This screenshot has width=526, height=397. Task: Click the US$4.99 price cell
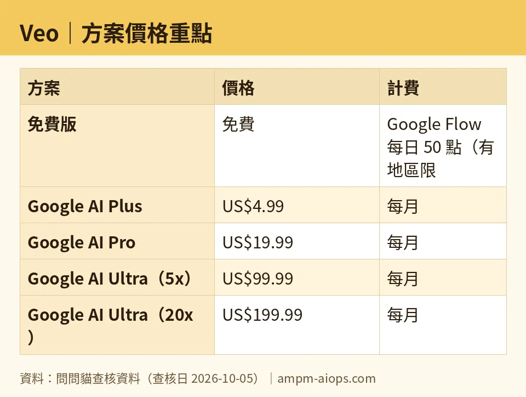click(x=297, y=205)
